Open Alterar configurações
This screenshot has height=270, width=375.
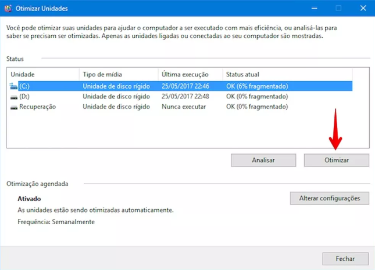pyautogui.click(x=330, y=198)
